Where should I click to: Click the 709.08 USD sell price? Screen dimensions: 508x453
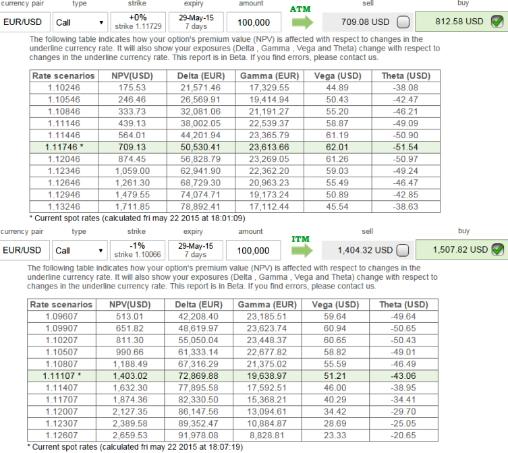pyautogui.click(x=365, y=22)
